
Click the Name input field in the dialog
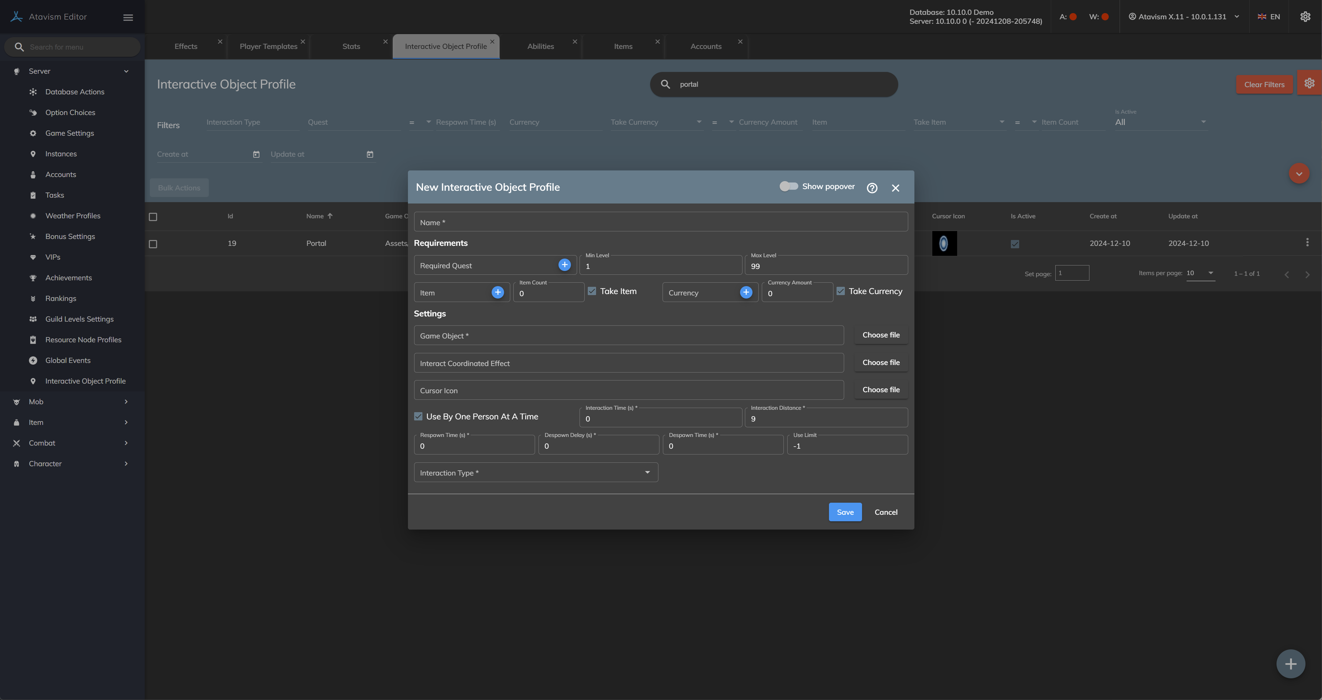click(x=660, y=222)
